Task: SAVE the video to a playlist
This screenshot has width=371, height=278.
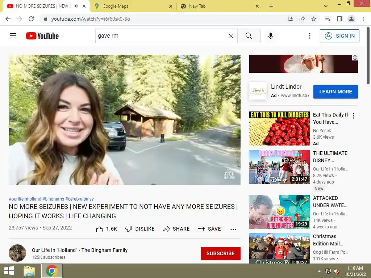Action: (x=209, y=229)
